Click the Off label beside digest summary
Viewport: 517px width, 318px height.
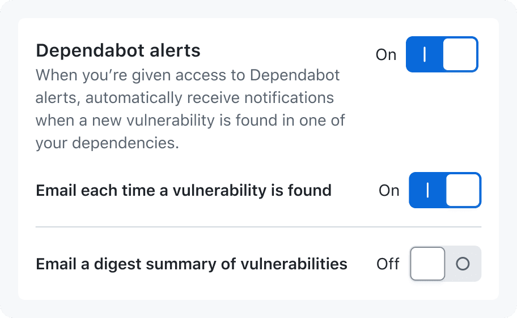coord(388,264)
